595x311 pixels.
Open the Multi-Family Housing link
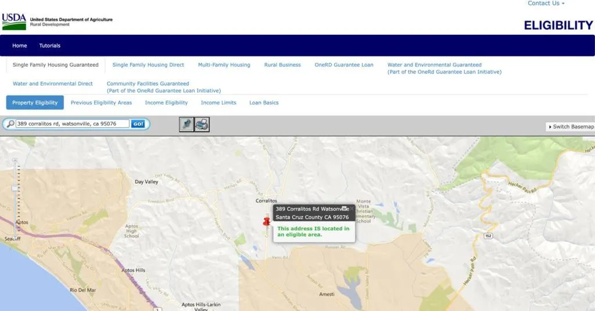point(224,65)
